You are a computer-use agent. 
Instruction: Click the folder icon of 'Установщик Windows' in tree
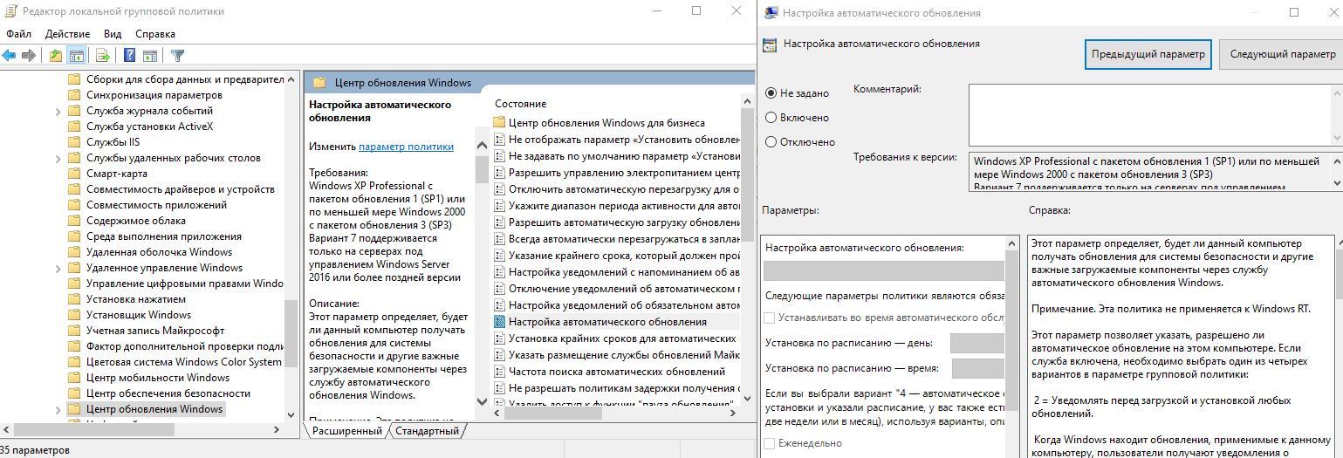pos(74,315)
